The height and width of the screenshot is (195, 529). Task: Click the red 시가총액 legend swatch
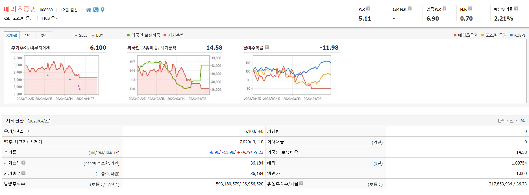165,35
